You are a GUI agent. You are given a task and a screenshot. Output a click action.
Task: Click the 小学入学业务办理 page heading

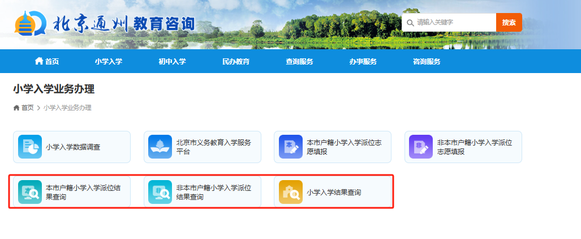point(54,89)
